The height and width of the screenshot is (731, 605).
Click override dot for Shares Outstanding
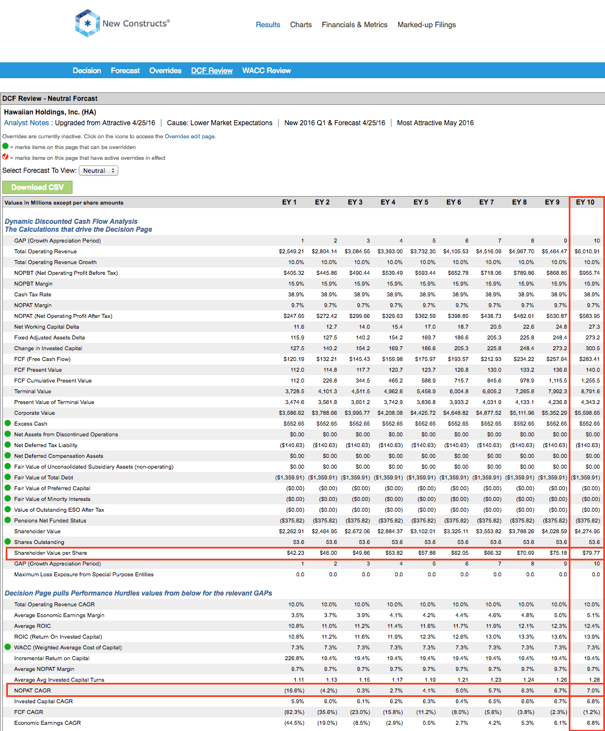[x=8, y=542]
